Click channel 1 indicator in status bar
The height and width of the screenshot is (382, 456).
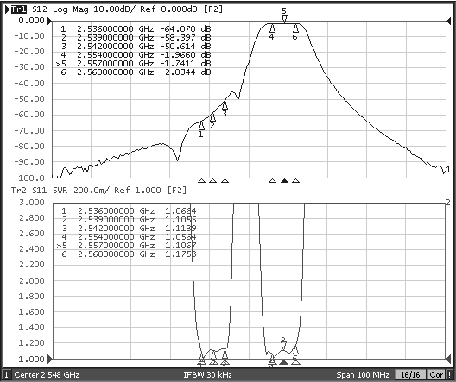tap(6, 375)
